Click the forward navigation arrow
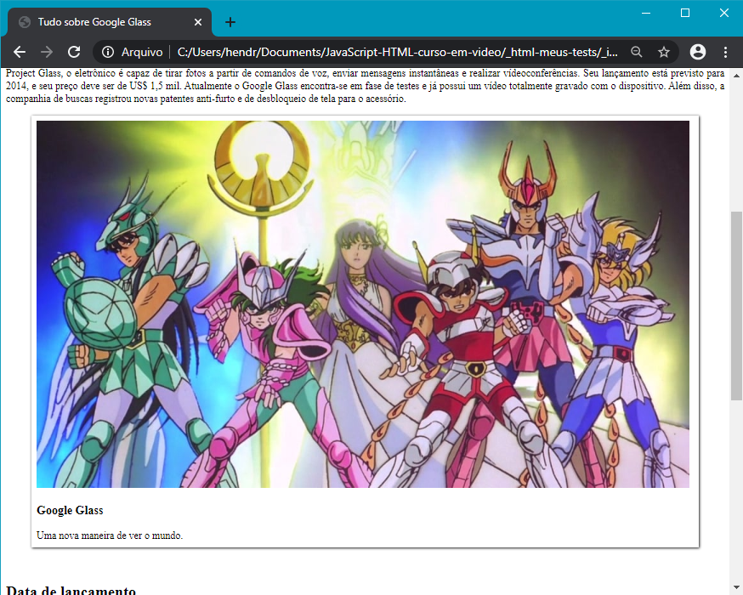The height and width of the screenshot is (595, 743). click(x=47, y=52)
